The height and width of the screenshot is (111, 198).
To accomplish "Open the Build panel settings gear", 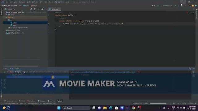I will pyautogui.click(x=190, y=69).
